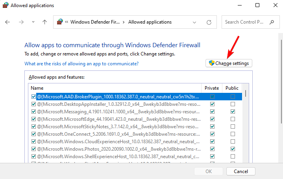Toggle Microsoft.Messaging name checkbox
This screenshot has height=179, width=283.
pos(33,111)
